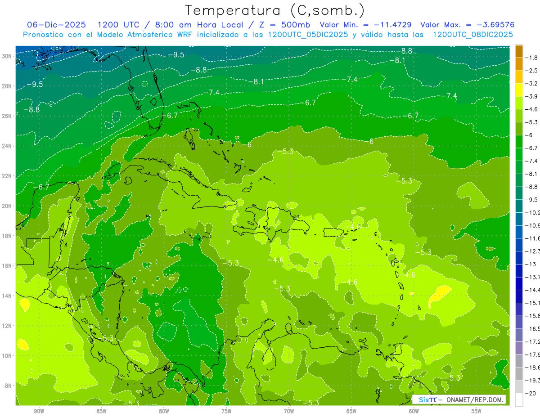Viewport: 540px width, 417px height.
Task: Click the "8N" latitude axis label
Action: click(x=8, y=386)
